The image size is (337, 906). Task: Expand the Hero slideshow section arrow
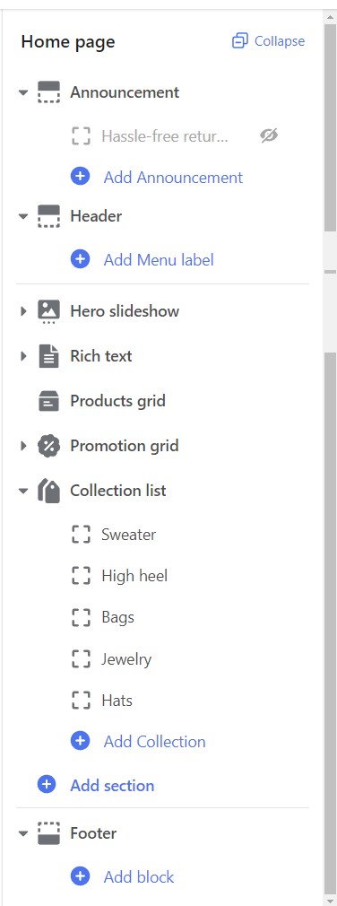[x=23, y=311]
